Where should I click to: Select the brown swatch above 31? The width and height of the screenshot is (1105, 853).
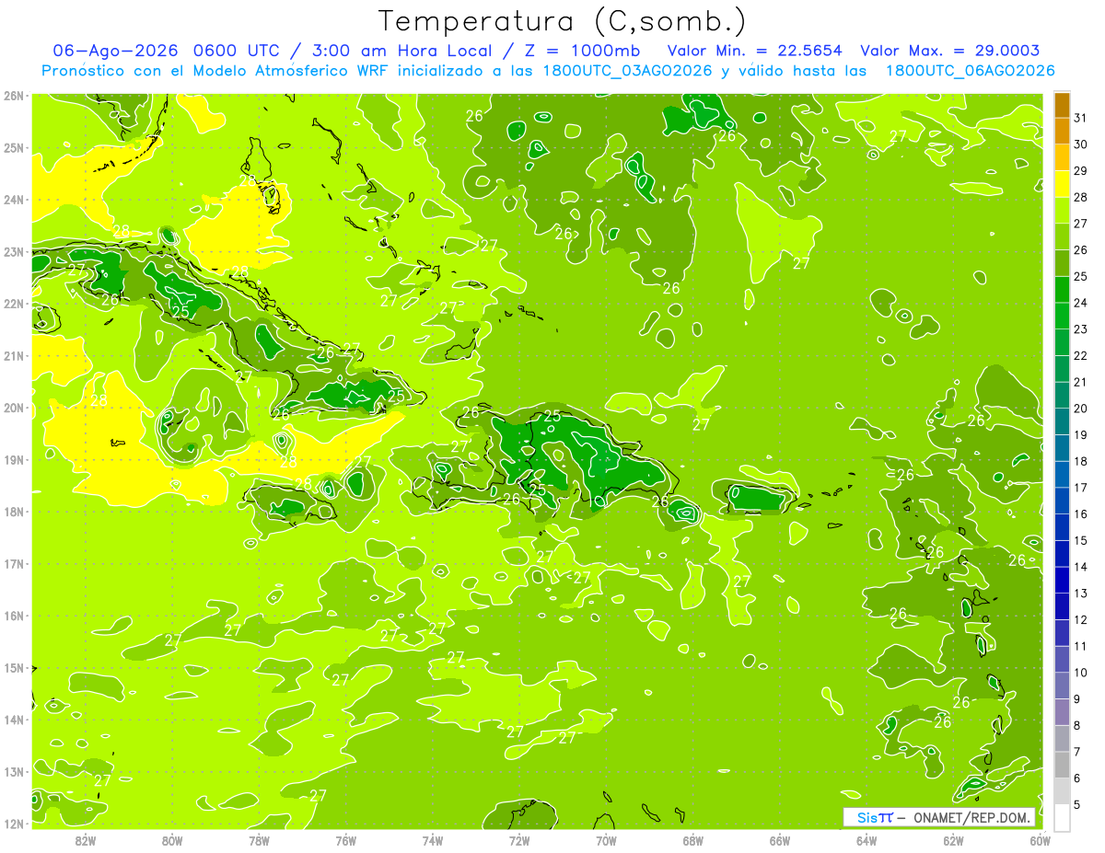click(1062, 105)
